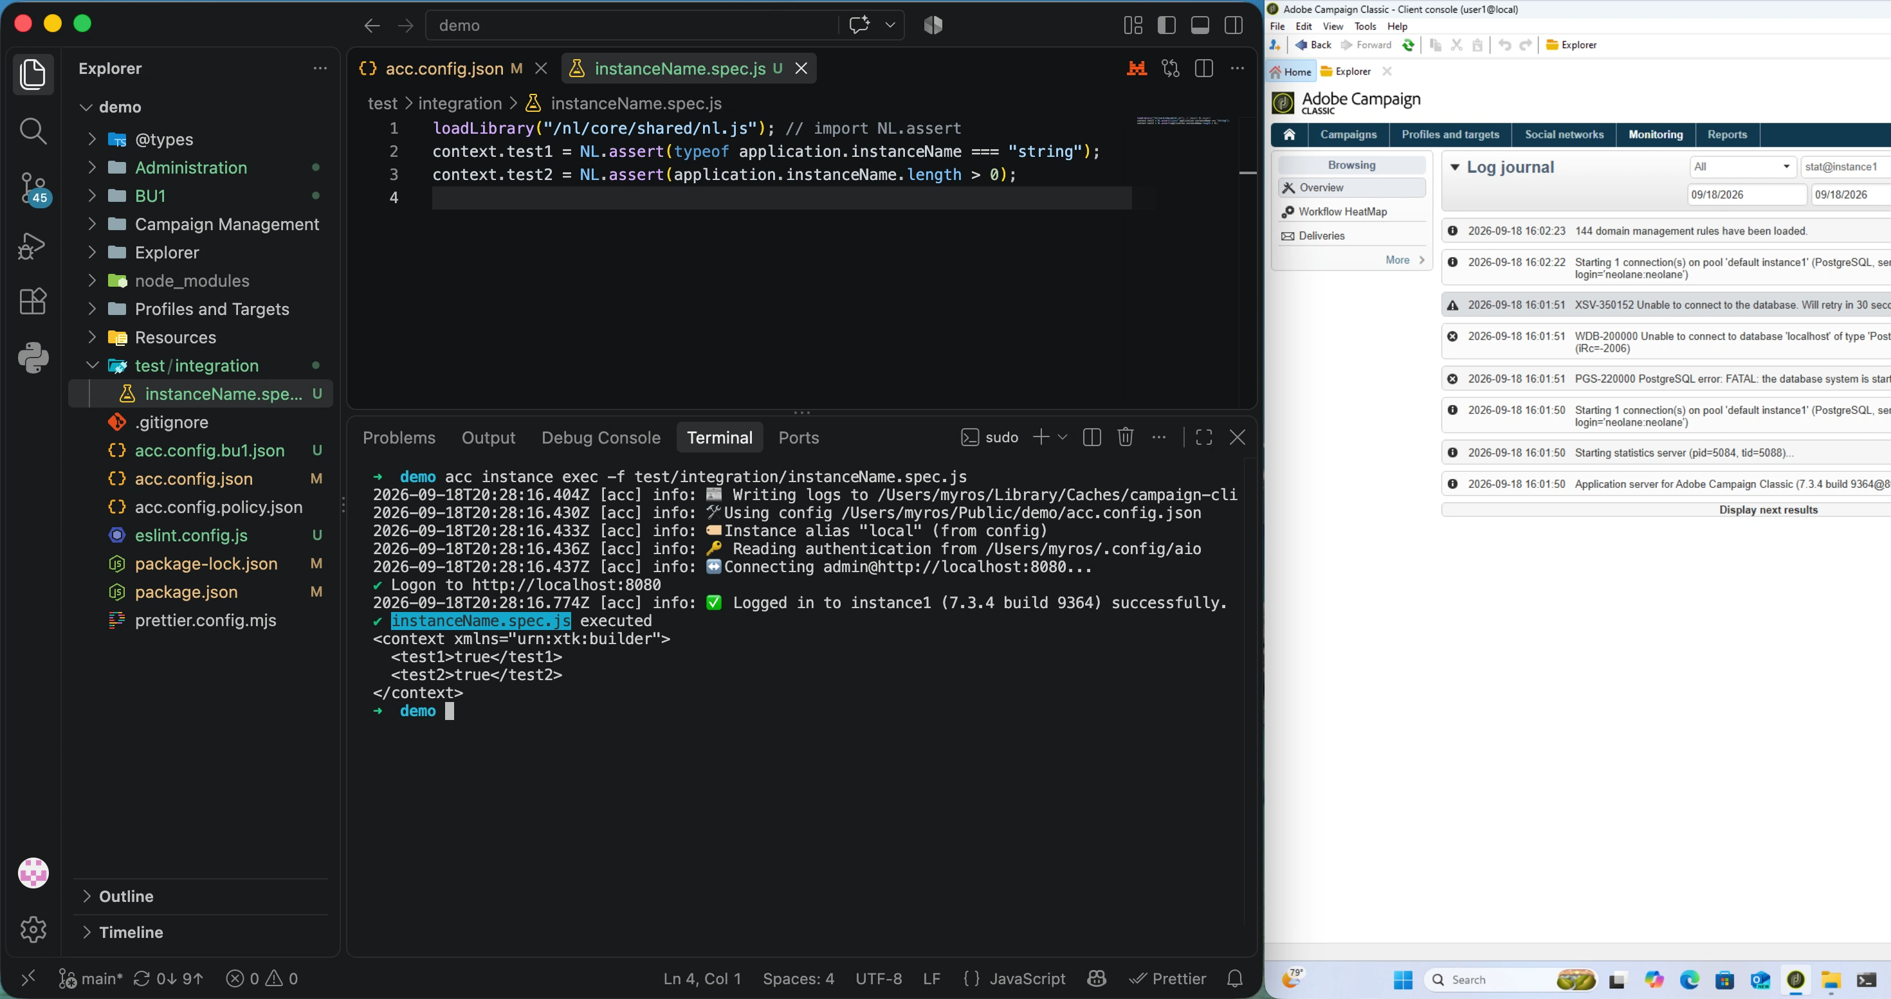Open the remote window icon in the status bar
Screen dimensions: 1891x999
(28, 978)
